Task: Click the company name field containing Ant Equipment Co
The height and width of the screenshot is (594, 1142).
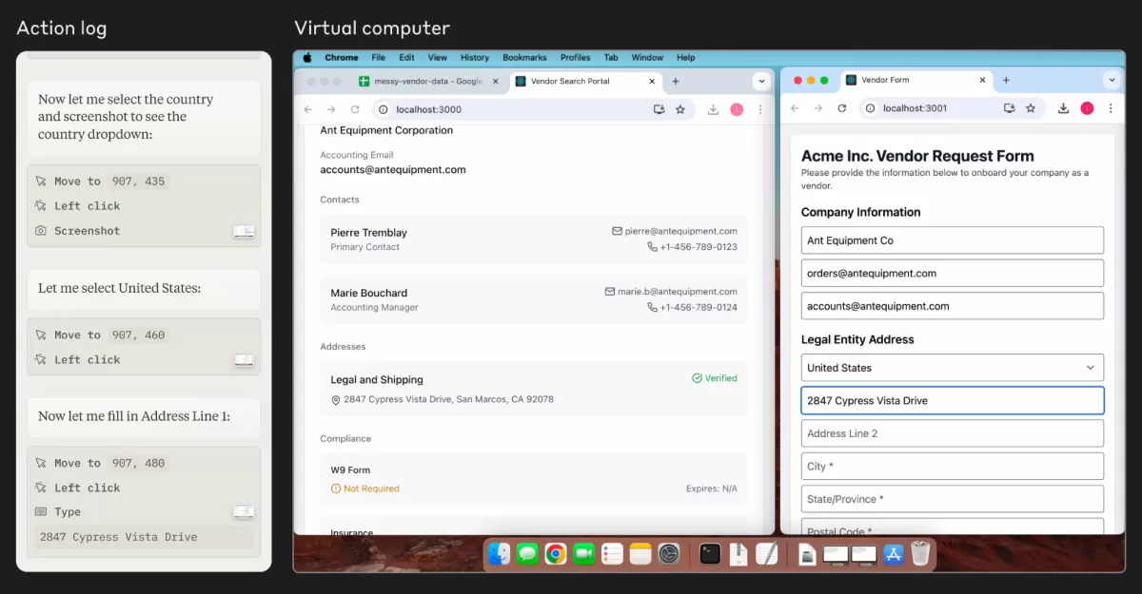Action: 953,240
